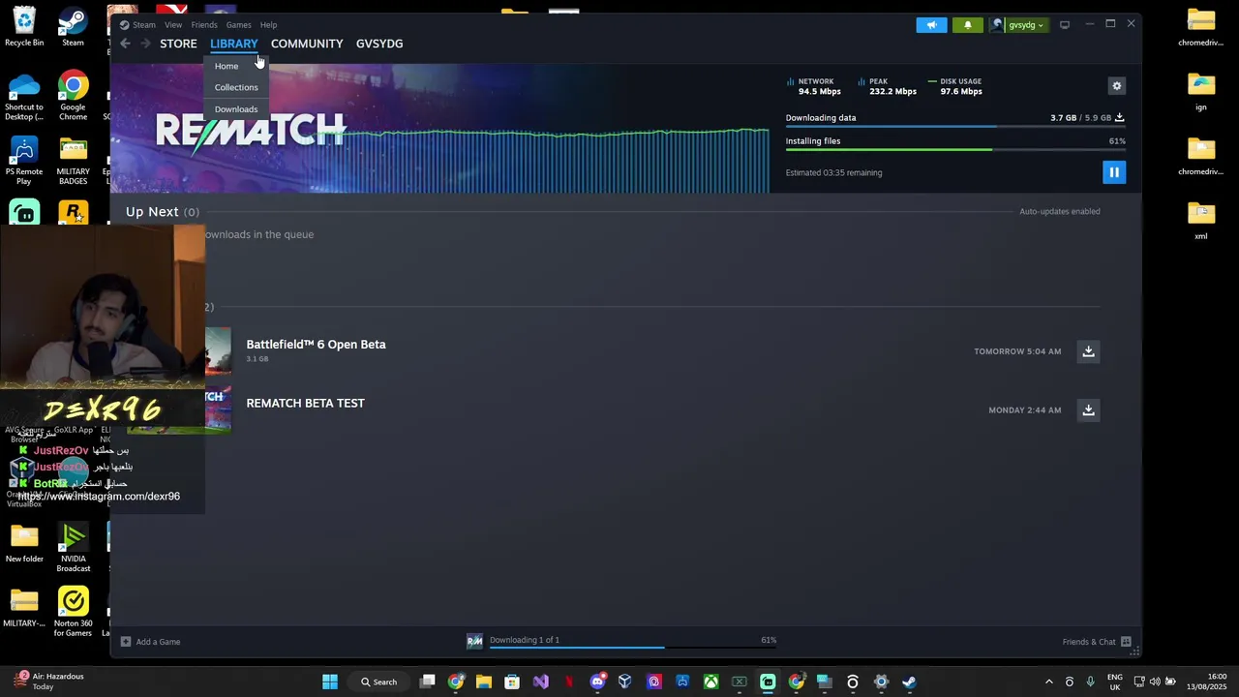Open REMATCH BETA TEST entry

pos(305,404)
